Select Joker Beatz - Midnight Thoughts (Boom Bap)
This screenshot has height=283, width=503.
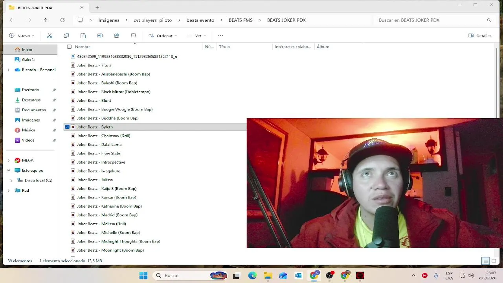point(119,241)
